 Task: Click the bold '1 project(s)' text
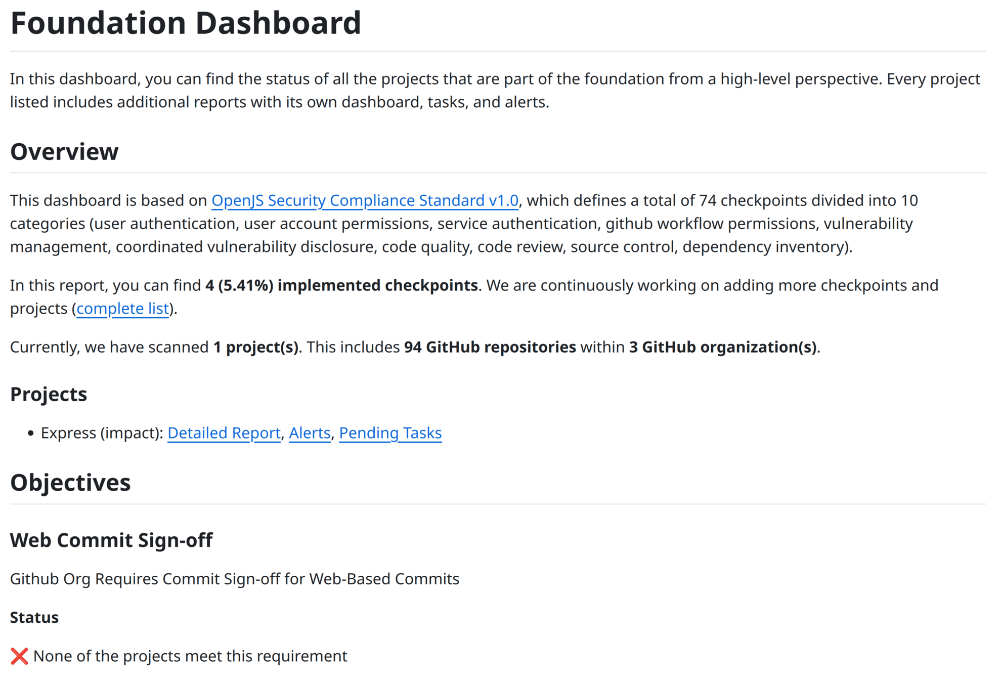(x=256, y=347)
